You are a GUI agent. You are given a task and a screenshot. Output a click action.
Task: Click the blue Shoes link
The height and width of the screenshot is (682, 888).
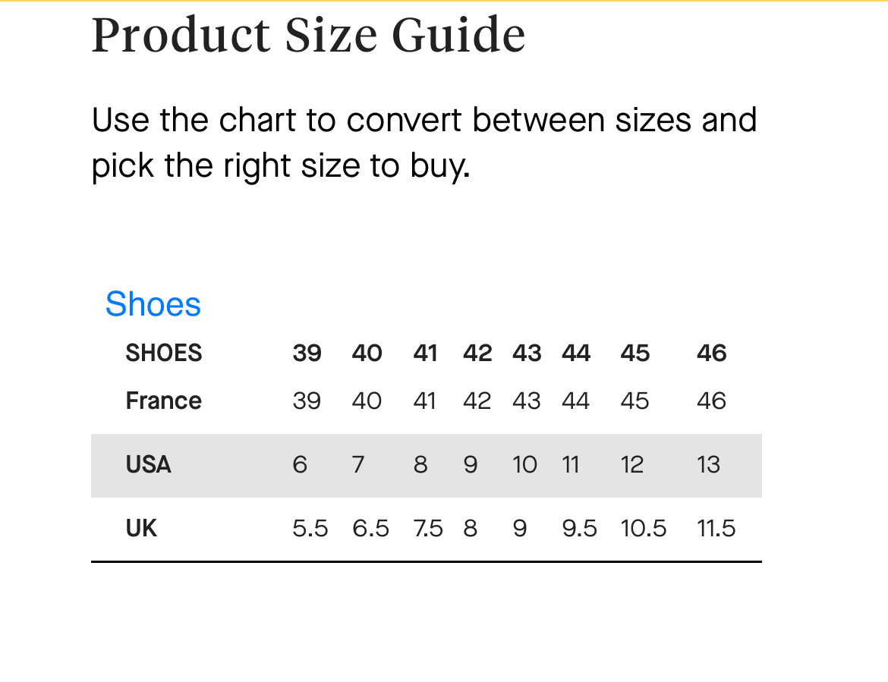point(153,304)
